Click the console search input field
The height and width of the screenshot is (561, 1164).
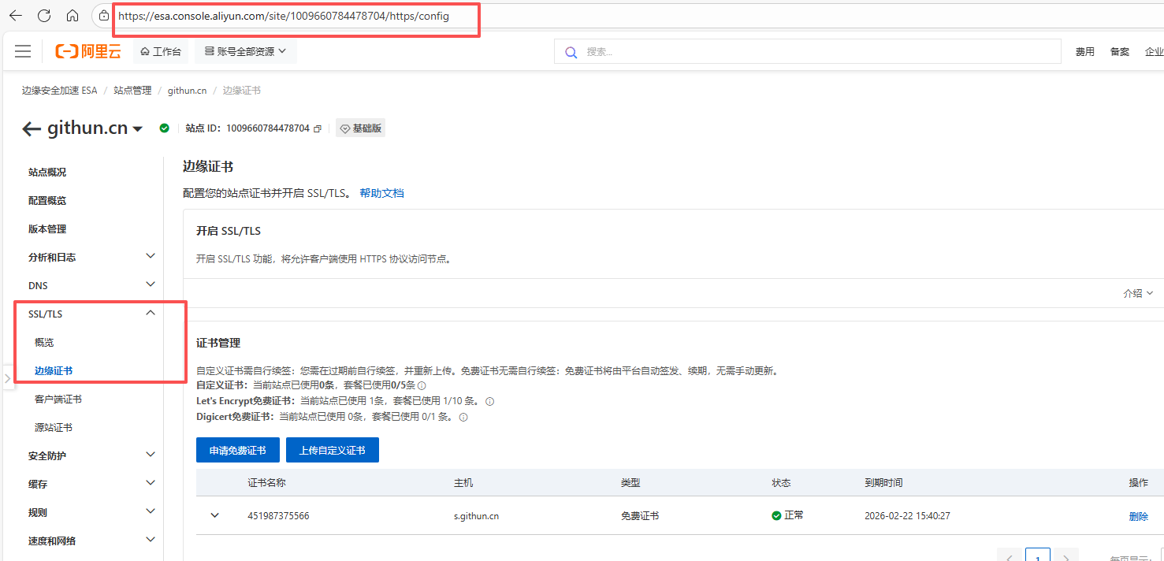pyautogui.click(x=812, y=52)
